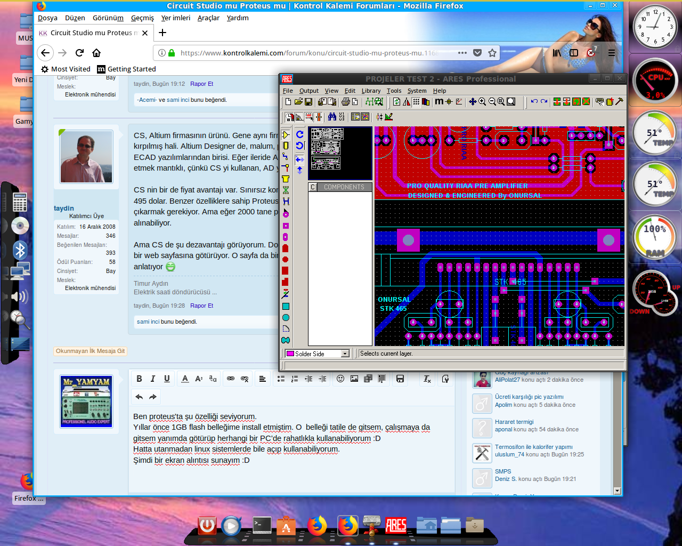Save the ARES layout with floppy icon
Image resolution: width=682 pixels, height=546 pixels.
tap(308, 102)
